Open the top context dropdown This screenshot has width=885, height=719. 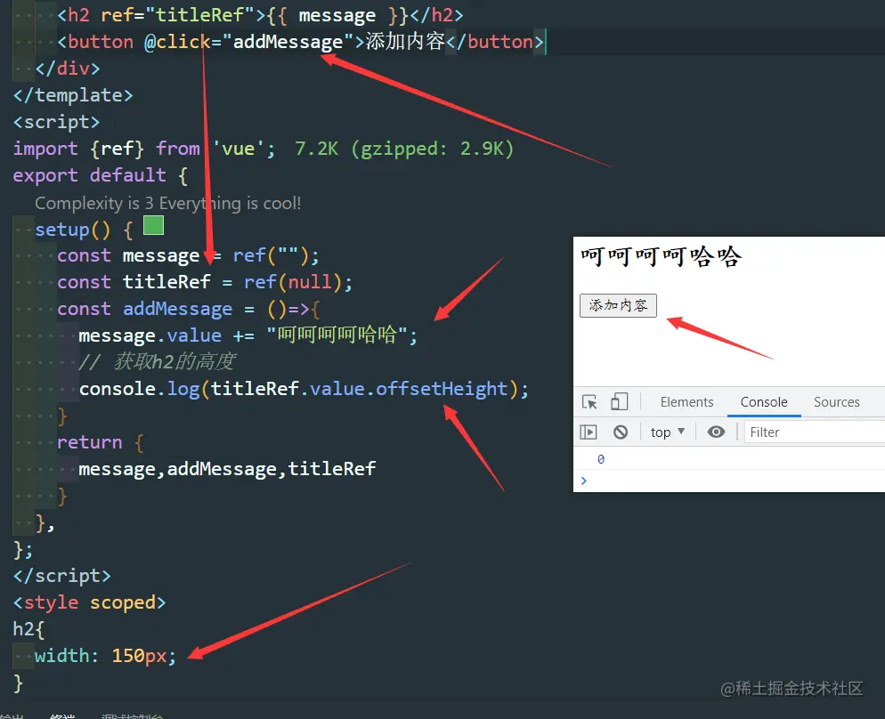coord(668,432)
